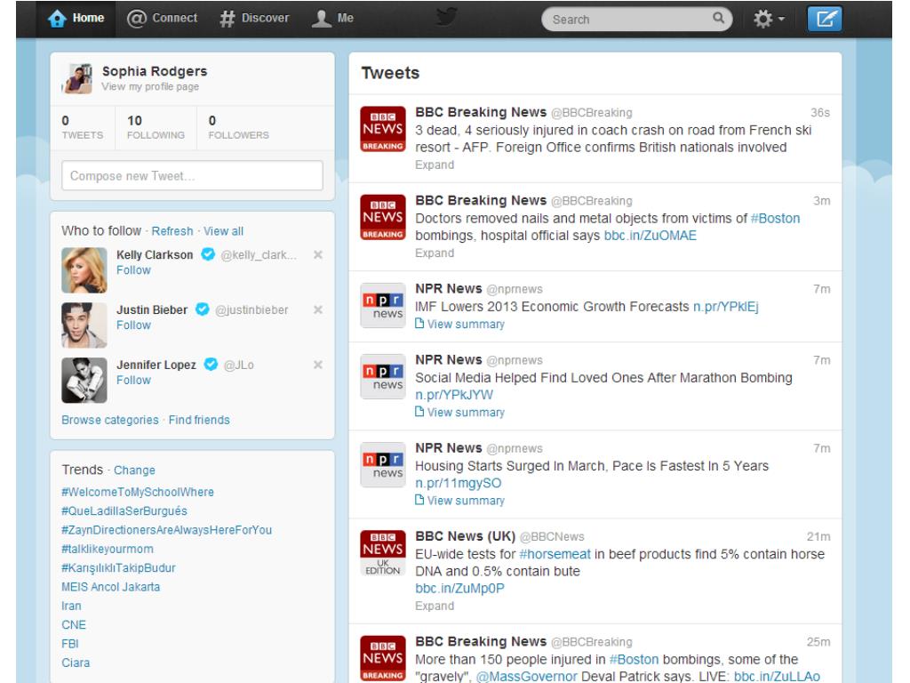910x683 pixels.
Task: Open trend #KarşılıklıTakipBudur
Action: click(118, 568)
